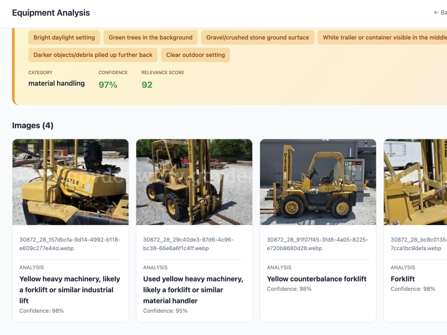This screenshot has height=335, width=447.
Task: Click filename 30872_28_157dbcfa-9d14-4992-b118 webp
Action: 70,244
